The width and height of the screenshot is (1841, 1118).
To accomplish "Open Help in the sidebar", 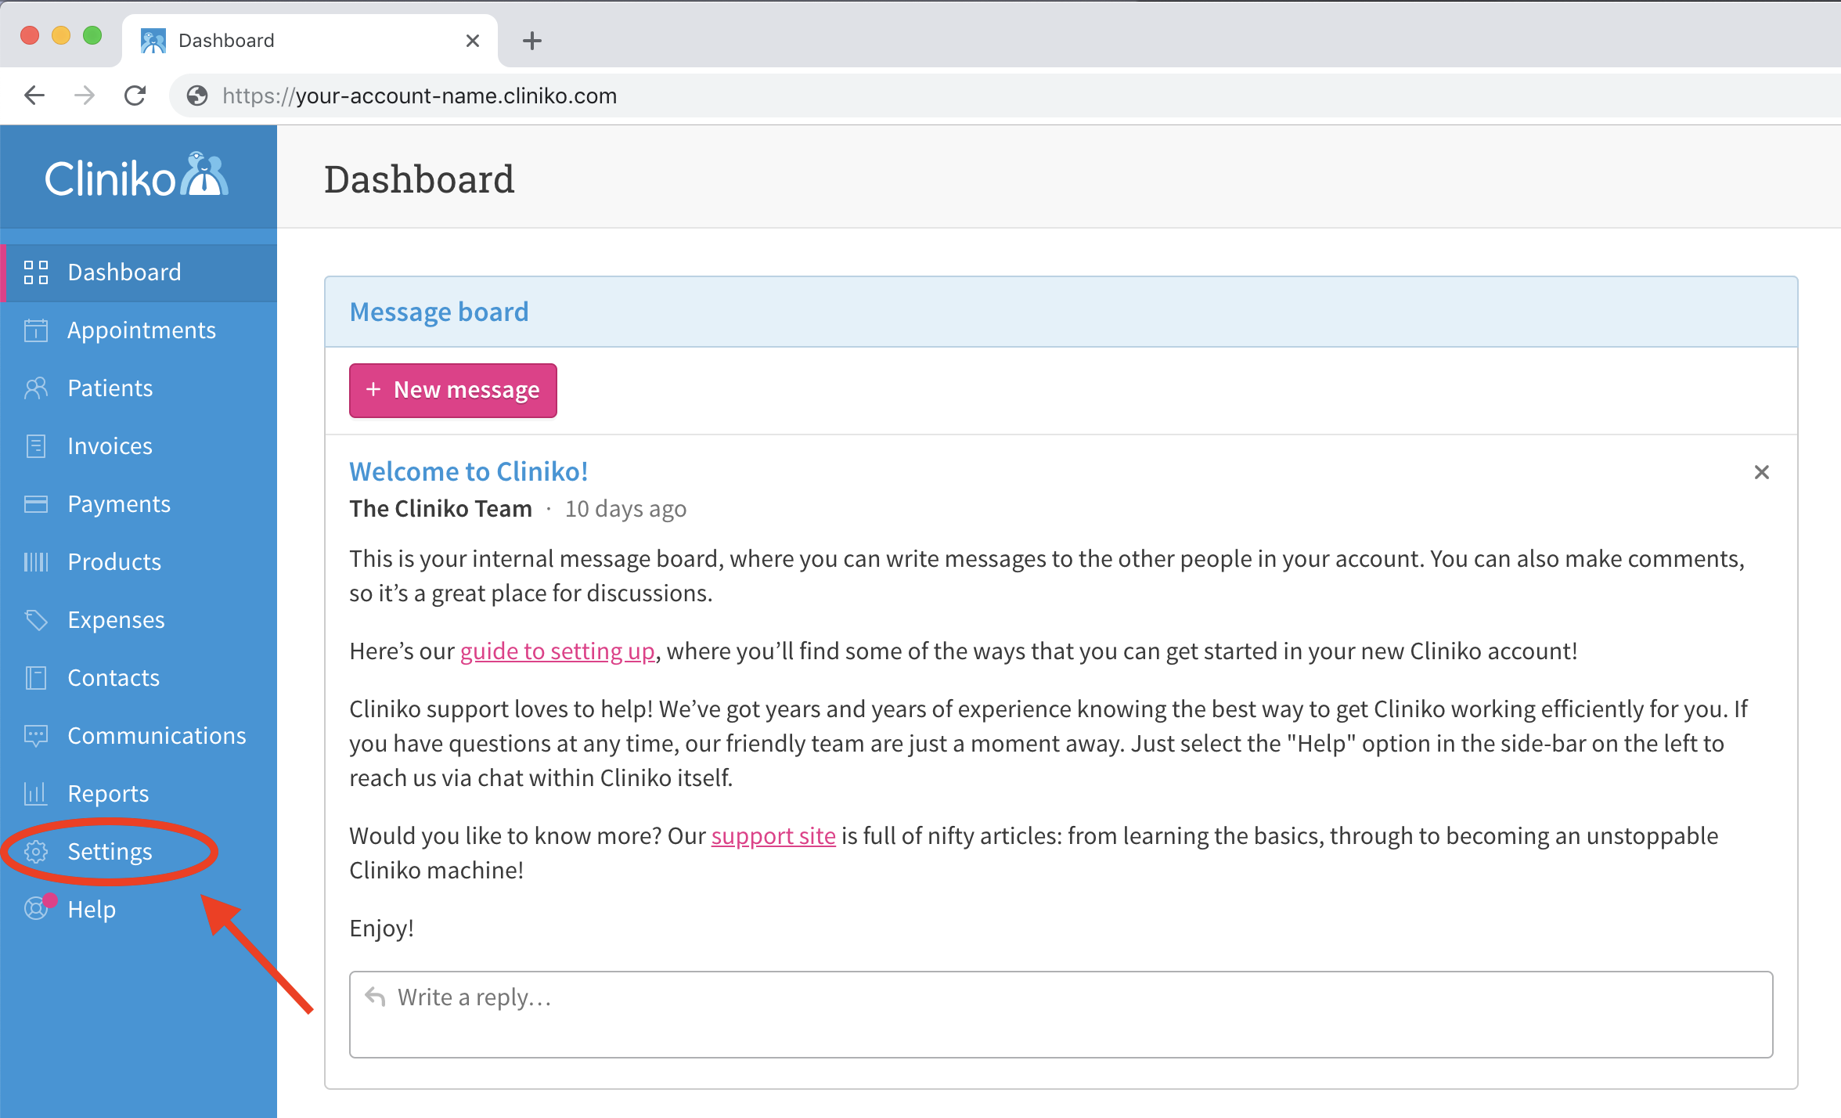I will [x=139, y=909].
